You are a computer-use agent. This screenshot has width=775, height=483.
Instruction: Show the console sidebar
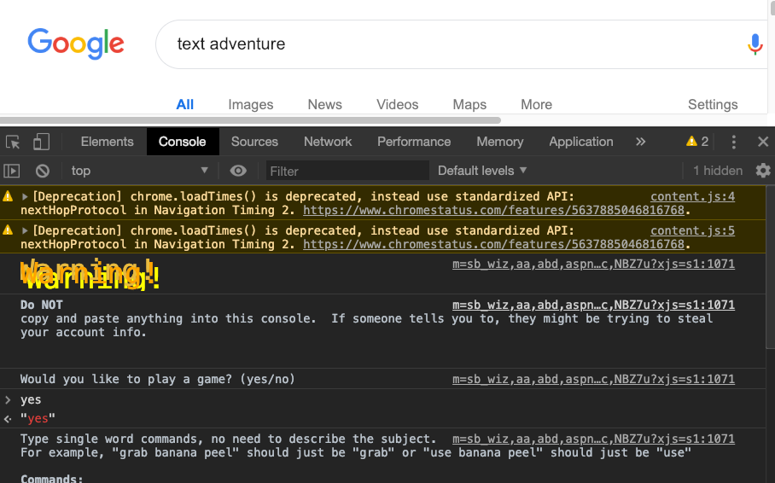point(12,171)
